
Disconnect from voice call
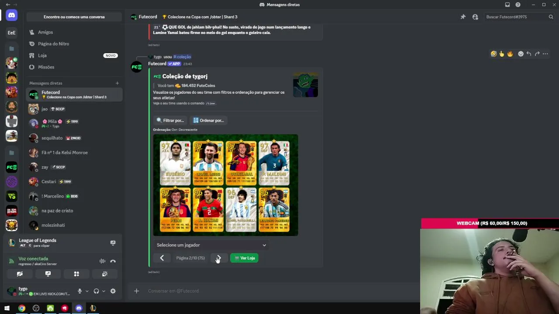point(113,261)
